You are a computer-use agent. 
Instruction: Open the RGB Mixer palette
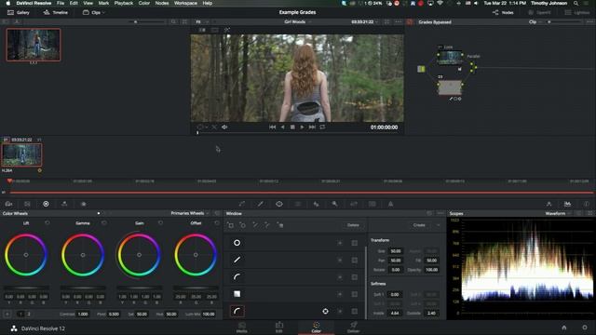(x=64, y=205)
